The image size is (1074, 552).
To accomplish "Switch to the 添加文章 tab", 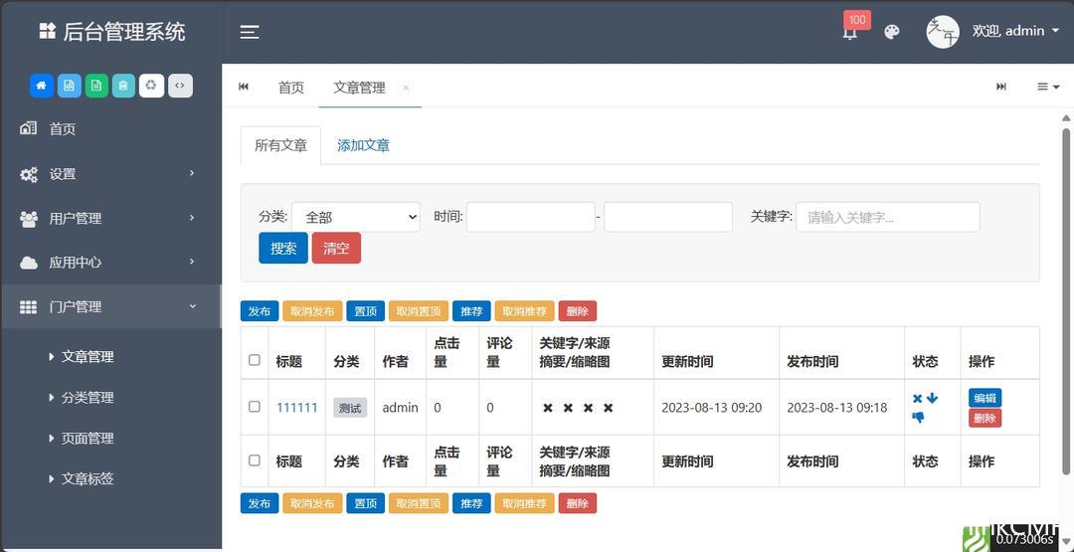I will (363, 145).
